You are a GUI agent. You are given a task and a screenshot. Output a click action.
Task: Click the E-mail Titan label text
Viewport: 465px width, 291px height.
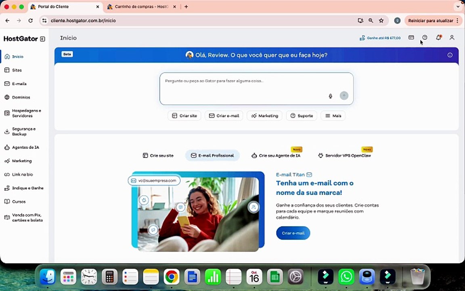290,175
